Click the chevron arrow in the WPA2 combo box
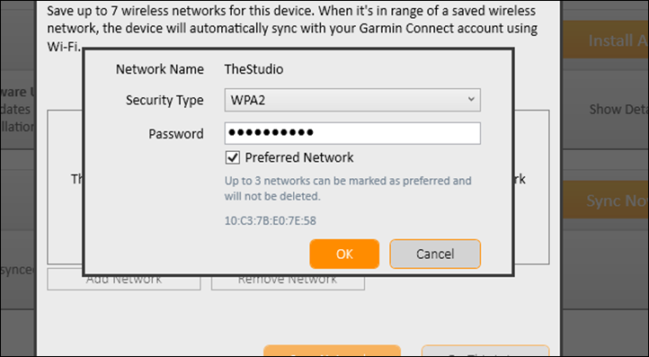This screenshot has width=649, height=357. pos(471,100)
